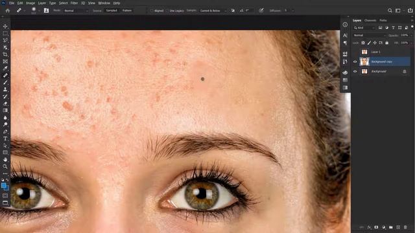
Task: Click the Share icon at top right
Action: point(410,10)
